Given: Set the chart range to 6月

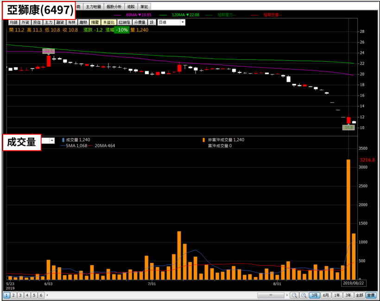Looking at the screenshot, I should click(326, 295).
